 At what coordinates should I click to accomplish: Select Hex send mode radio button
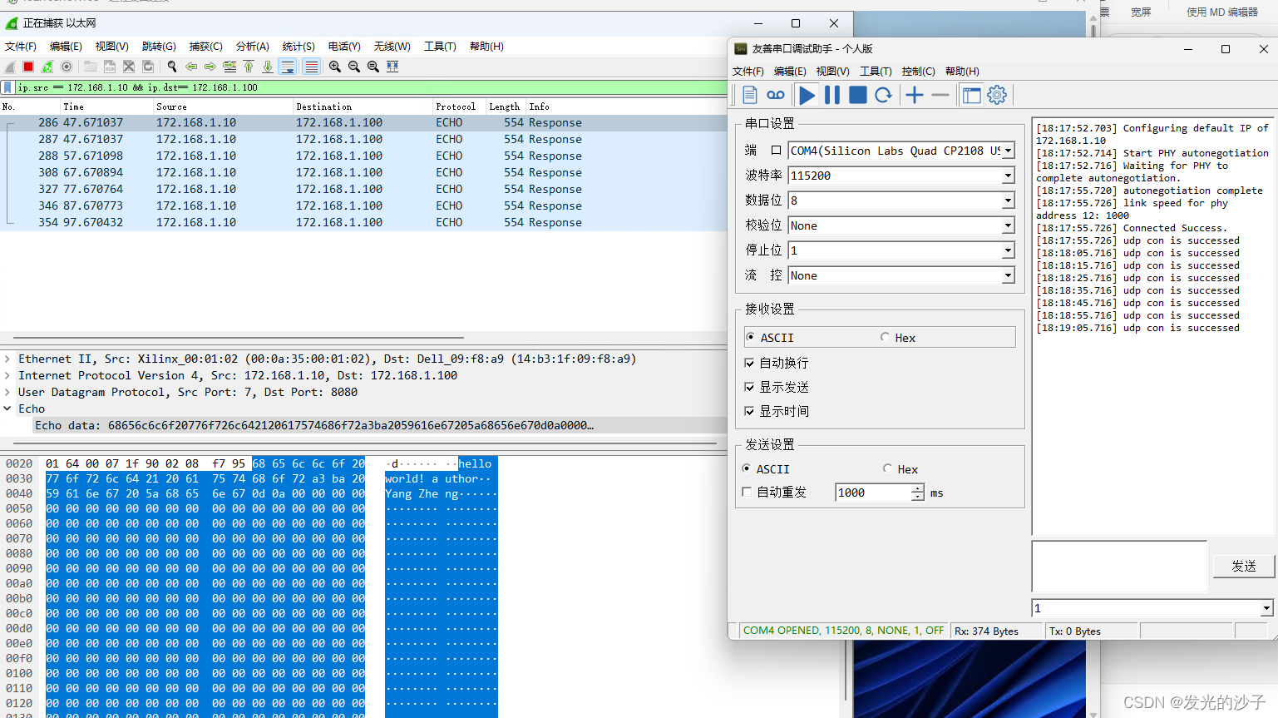click(887, 468)
